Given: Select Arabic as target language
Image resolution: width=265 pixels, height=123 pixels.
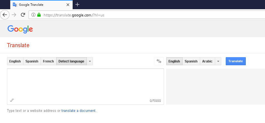Looking at the screenshot, I should tap(207, 61).
